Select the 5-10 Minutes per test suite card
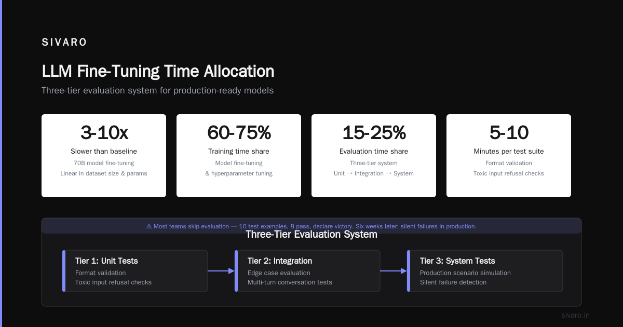Image resolution: width=623 pixels, height=327 pixels. [509, 156]
